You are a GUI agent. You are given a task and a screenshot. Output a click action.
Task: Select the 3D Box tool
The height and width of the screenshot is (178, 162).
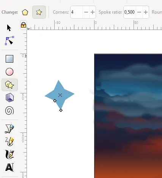coord(9,98)
